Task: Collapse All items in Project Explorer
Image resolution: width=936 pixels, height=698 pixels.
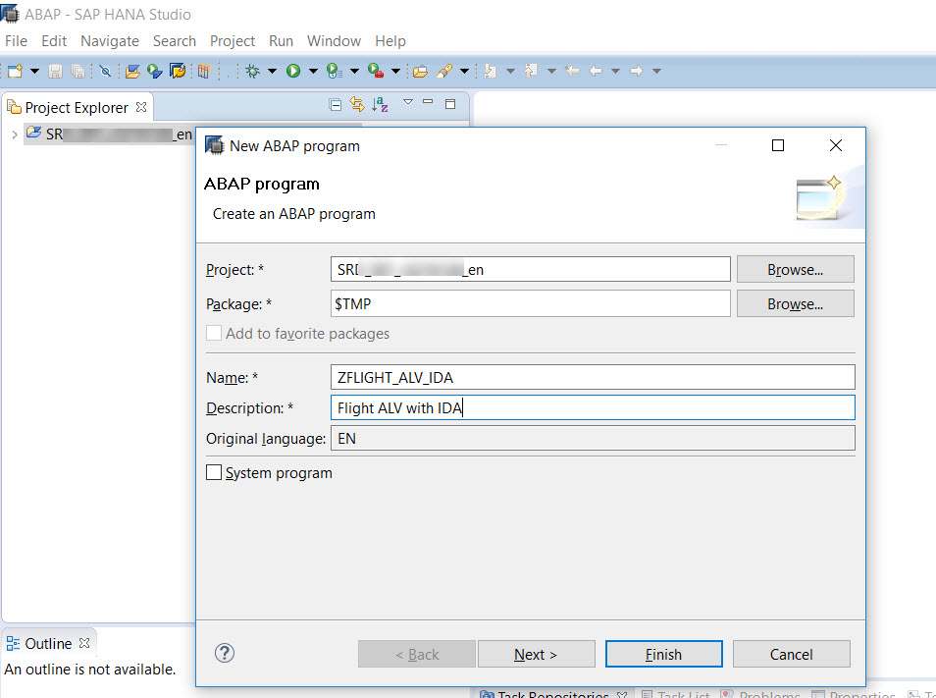Action: [x=336, y=104]
